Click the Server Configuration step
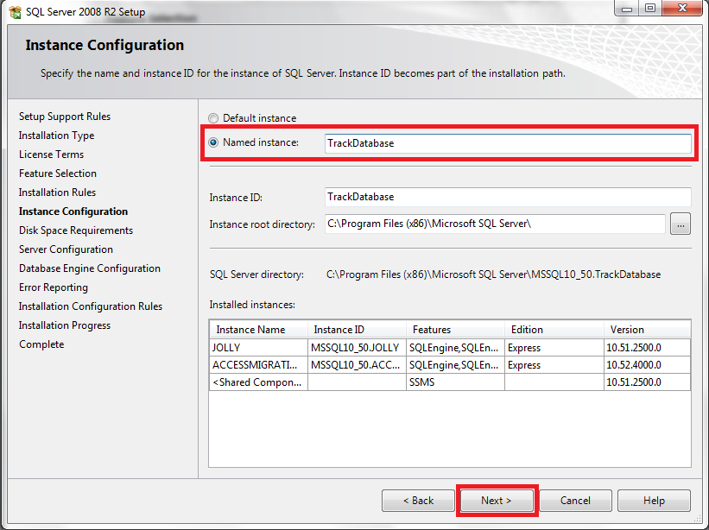Image resolution: width=709 pixels, height=530 pixels. pyautogui.click(x=66, y=249)
